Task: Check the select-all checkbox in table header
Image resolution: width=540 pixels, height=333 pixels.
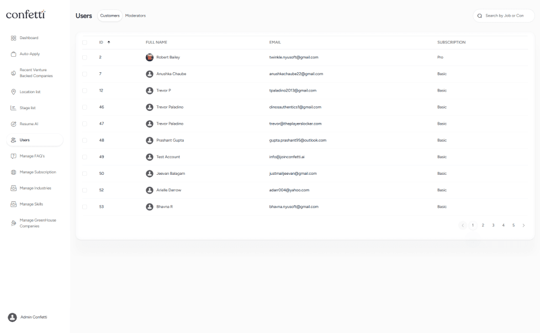Action: [x=86, y=42]
